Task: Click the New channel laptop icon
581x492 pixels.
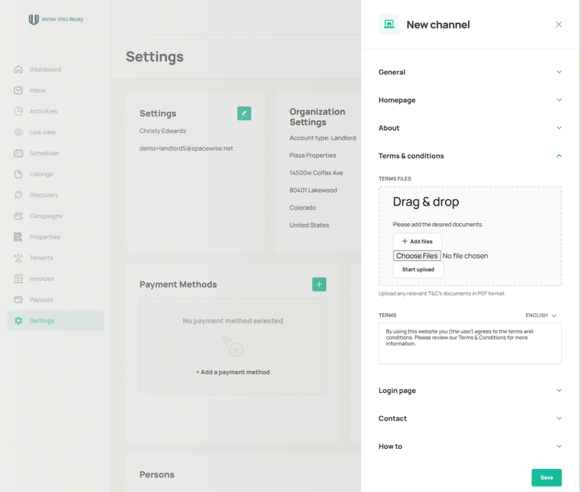Action: pos(389,25)
